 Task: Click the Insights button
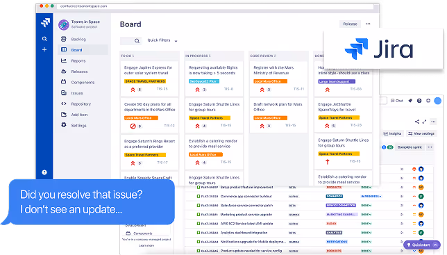393,133
